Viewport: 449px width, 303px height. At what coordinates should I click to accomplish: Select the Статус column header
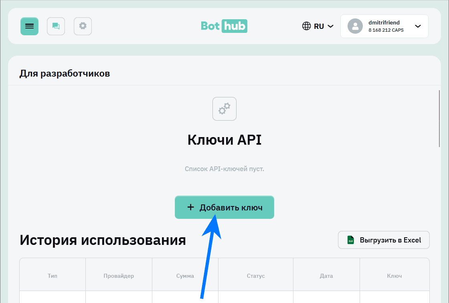pos(255,276)
